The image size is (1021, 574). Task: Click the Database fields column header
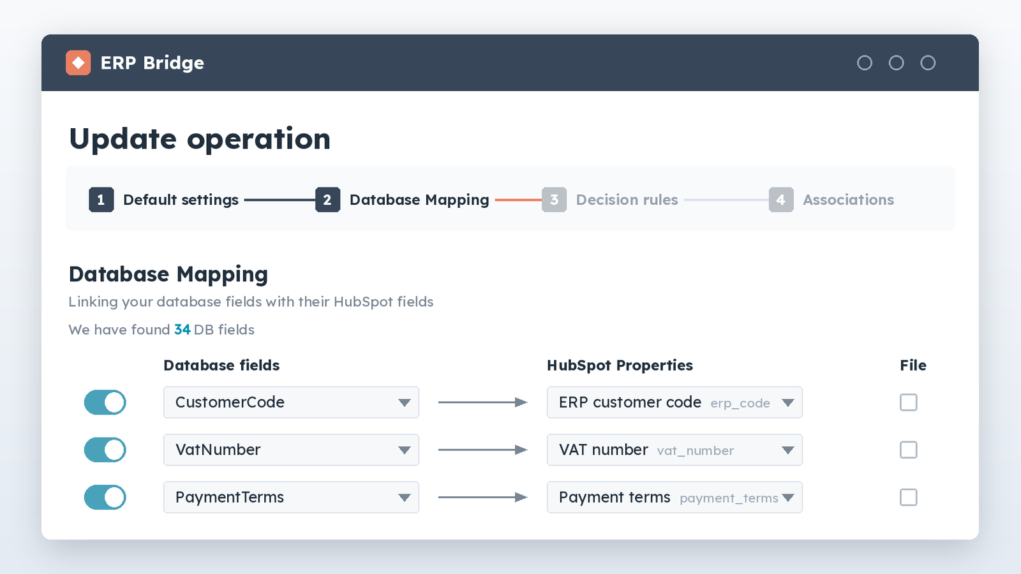(x=221, y=365)
